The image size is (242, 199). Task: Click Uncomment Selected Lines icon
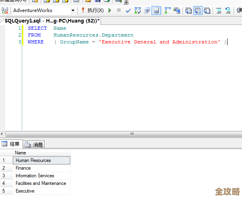click(x=228, y=10)
